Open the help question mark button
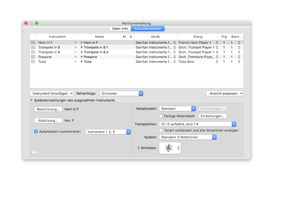Image resolution: width=301 pixels, height=199 pixels. (x=34, y=152)
